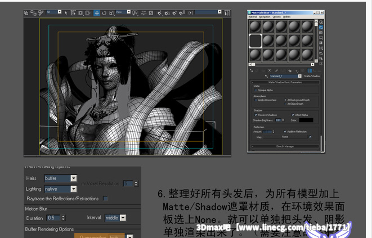This screenshot has height=238, width=372.
Task: Click Pick Material from Object eyedropper
Action: [x=266, y=76]
